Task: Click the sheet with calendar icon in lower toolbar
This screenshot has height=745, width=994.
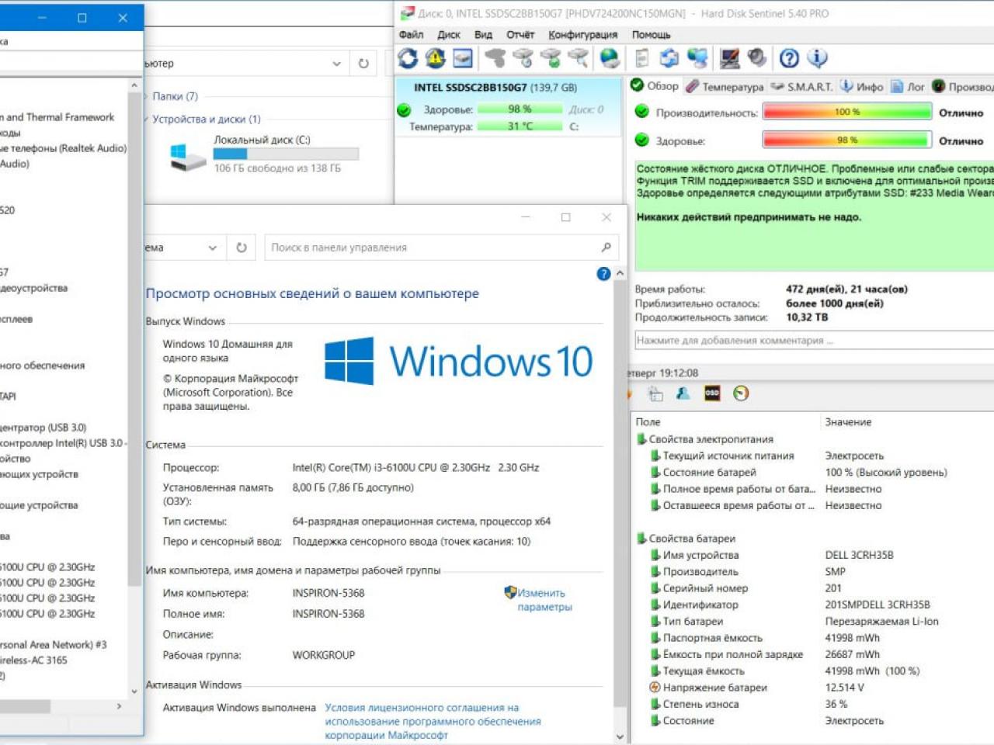Action: (x=655, y=393)
